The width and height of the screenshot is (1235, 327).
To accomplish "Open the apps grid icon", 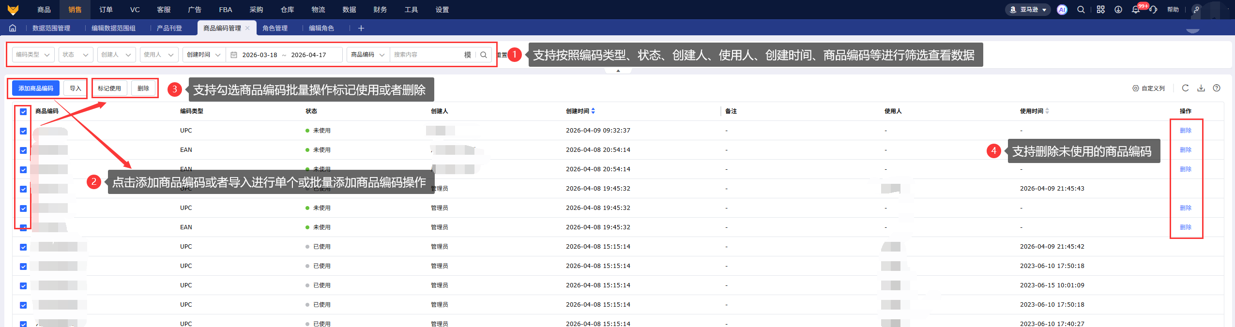I will [1101, 10].
